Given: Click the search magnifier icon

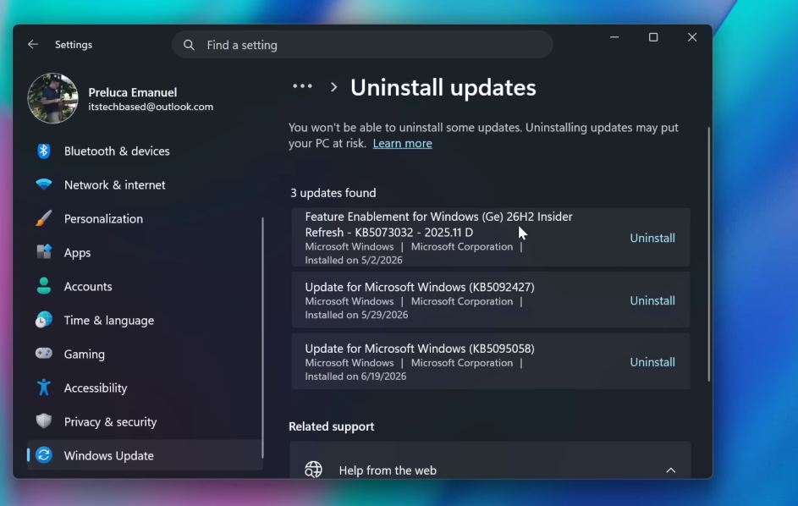Looking at the screenshot, I should (x=189, y=45).
